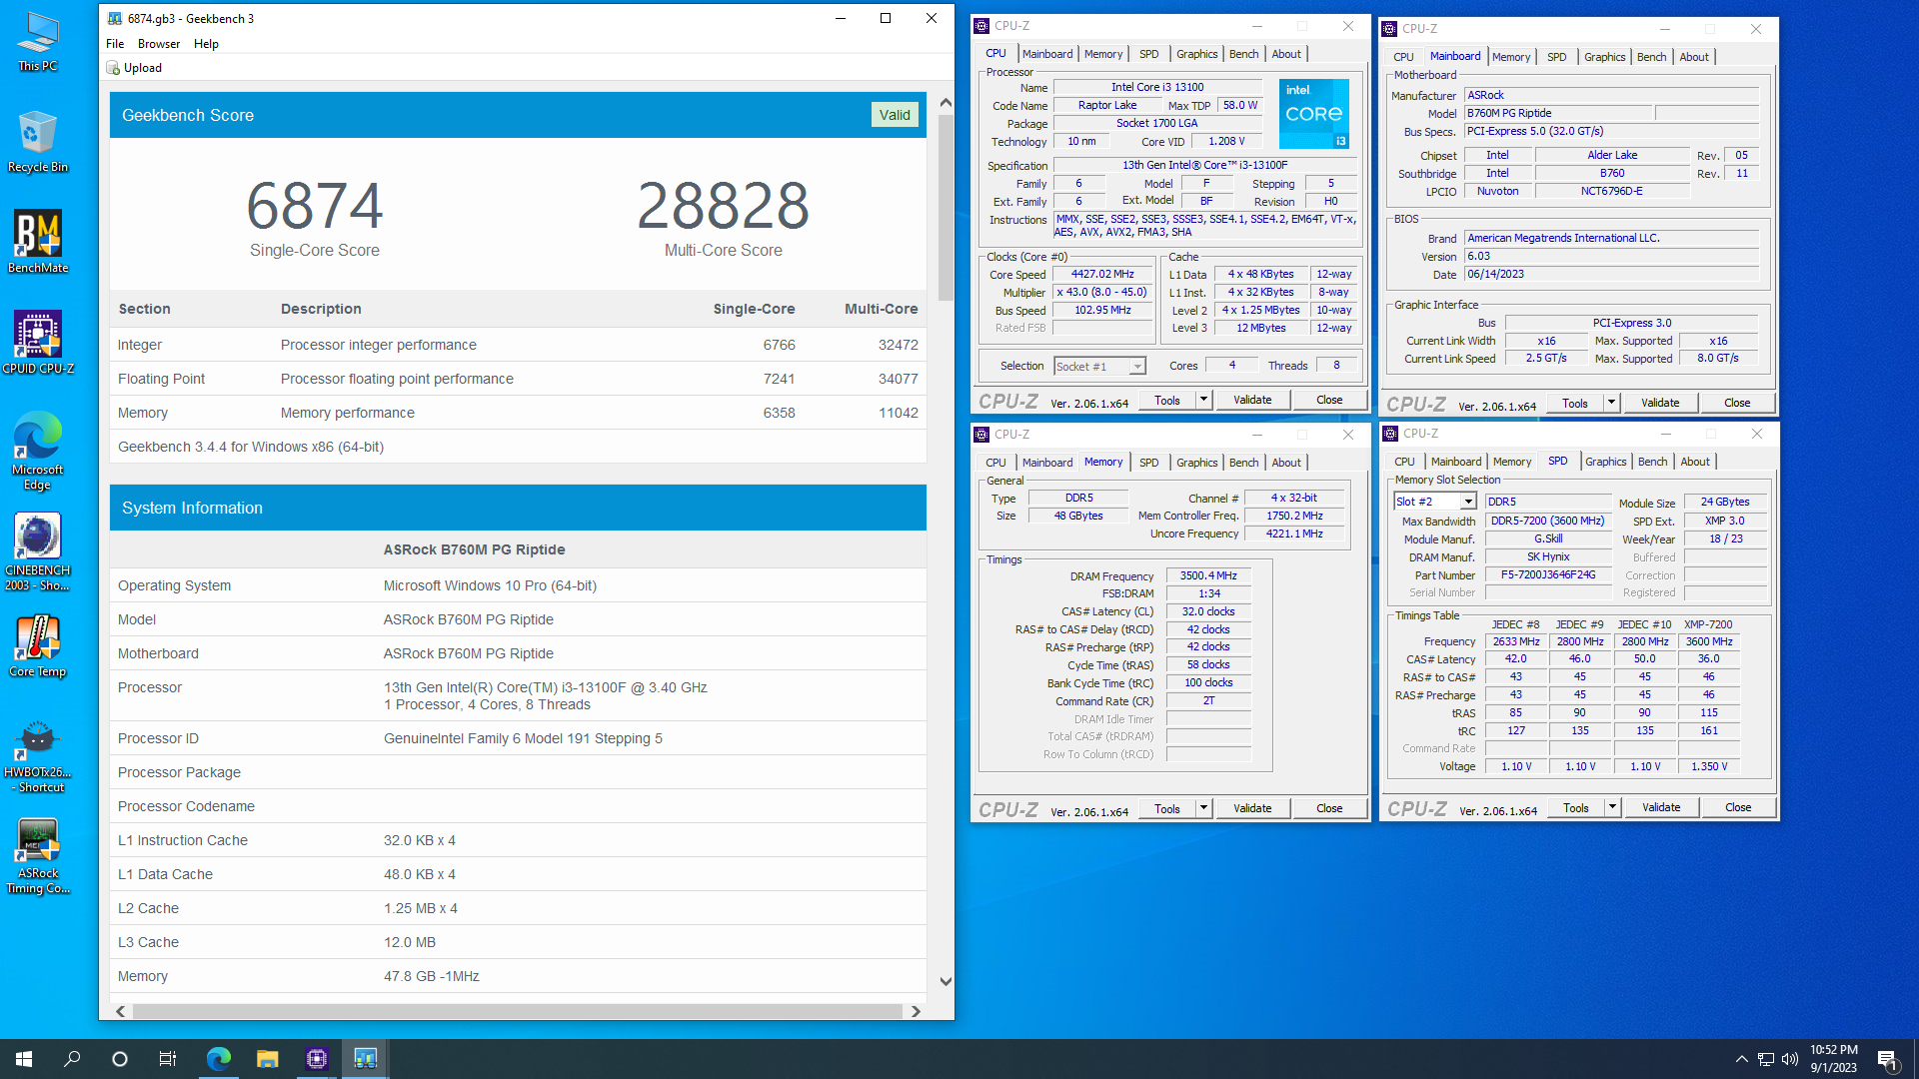
Task: Open the Help menu in Geekbench
Action: pos(206,44)
